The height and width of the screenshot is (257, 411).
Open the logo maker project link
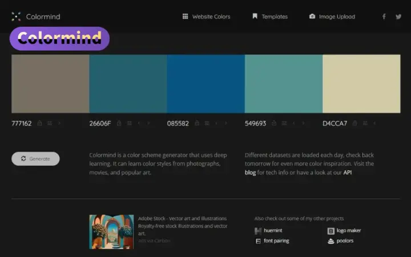pos(349,231)
